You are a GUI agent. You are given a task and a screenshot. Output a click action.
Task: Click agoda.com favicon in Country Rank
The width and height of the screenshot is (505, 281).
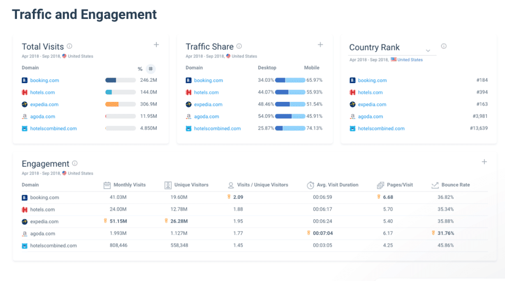(352, 117)
